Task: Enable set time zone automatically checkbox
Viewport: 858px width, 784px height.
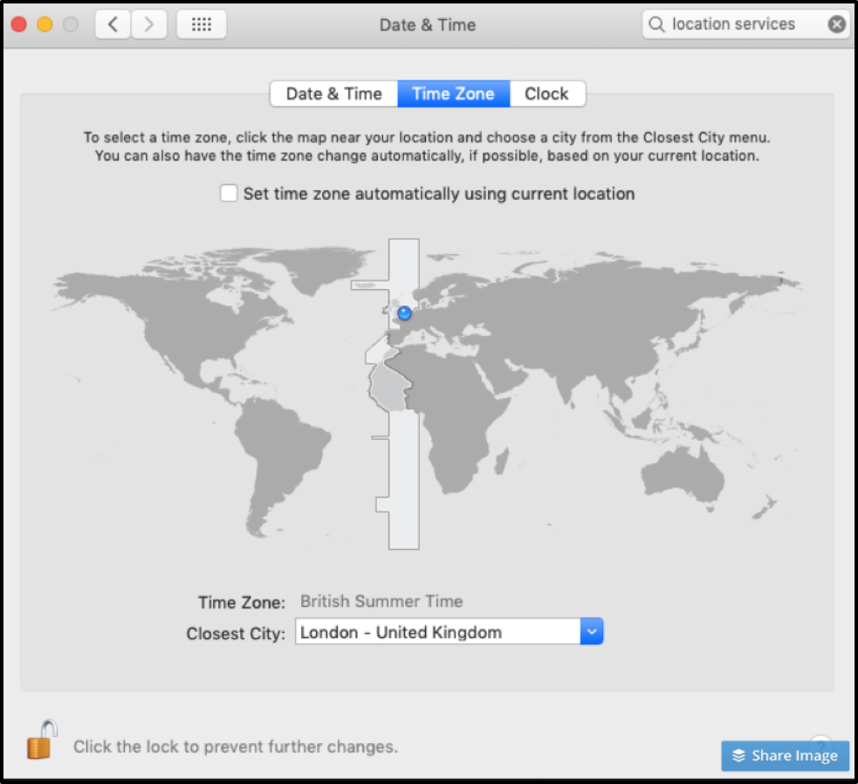Action: (229, 194)
